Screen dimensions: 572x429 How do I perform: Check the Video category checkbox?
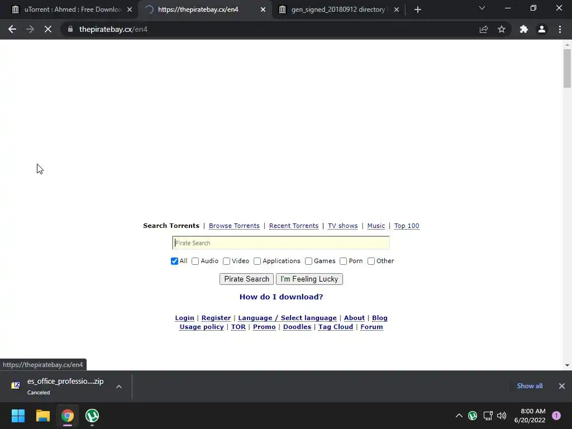click(x=227, y=261)
